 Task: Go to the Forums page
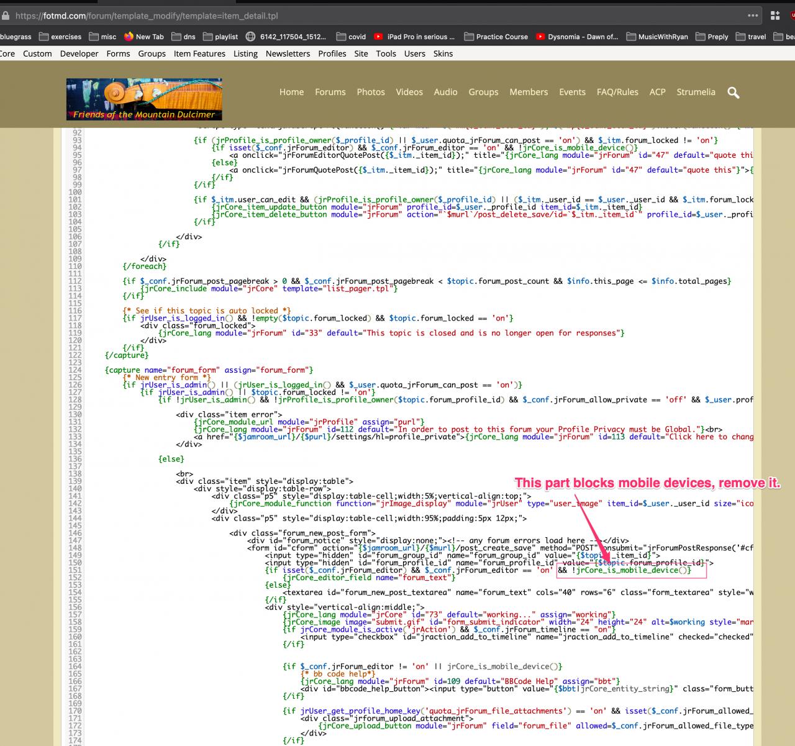(x=330, y=92)
